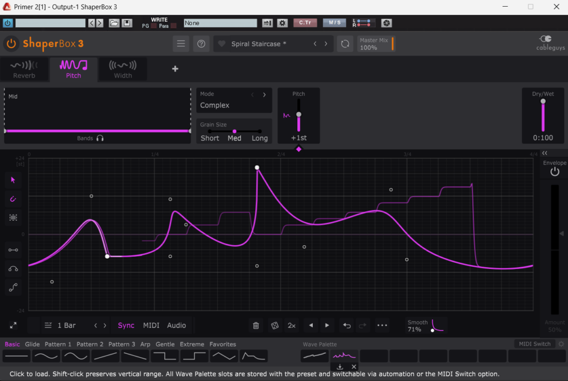
Task: Go to the next pitch Mode
Action: click(265, 94)
